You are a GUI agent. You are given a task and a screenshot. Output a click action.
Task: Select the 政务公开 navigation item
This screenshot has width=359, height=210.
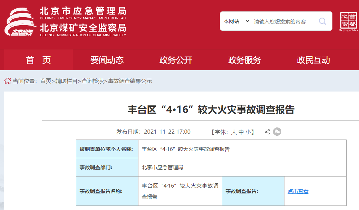click(x=176, y=60)
